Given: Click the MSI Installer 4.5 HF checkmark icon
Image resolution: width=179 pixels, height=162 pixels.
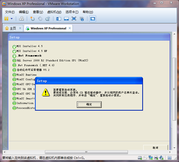Looking at the screenshot, I should (x=14, y=52).
